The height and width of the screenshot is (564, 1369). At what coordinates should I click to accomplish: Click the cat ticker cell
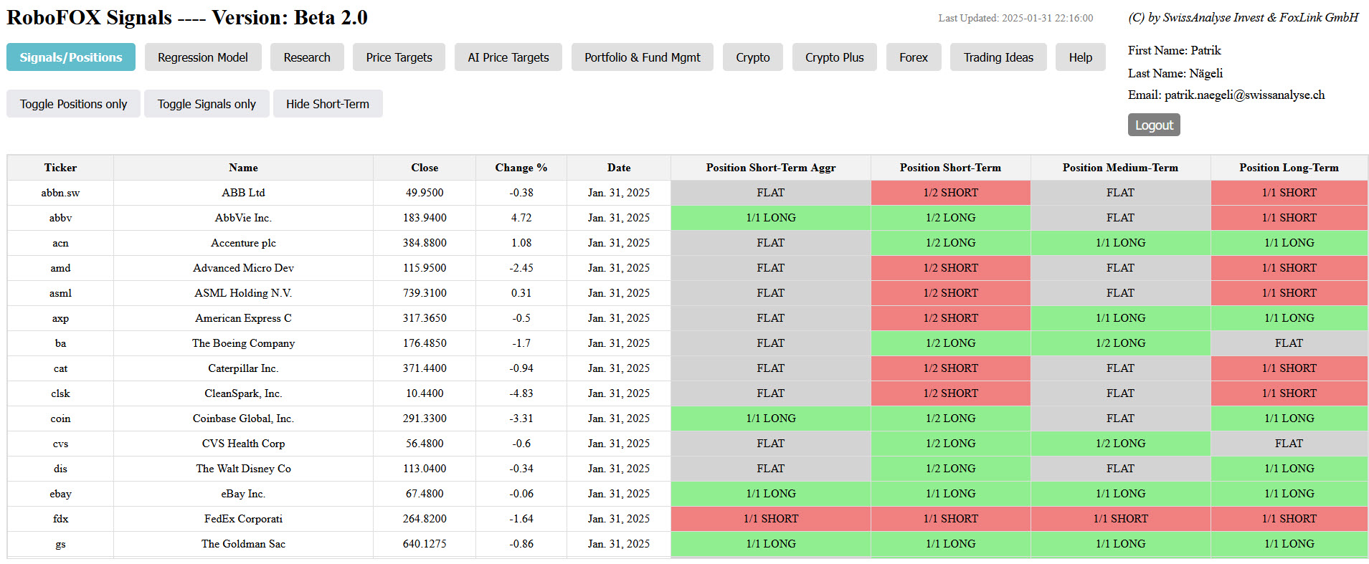(60, 368)
